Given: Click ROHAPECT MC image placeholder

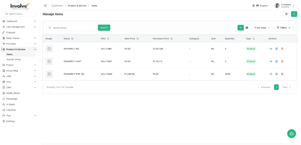Looking at the screenshot, I should (49, 49).
